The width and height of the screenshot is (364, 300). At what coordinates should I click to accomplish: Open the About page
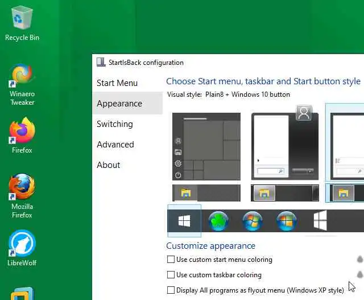pos(127,165)
